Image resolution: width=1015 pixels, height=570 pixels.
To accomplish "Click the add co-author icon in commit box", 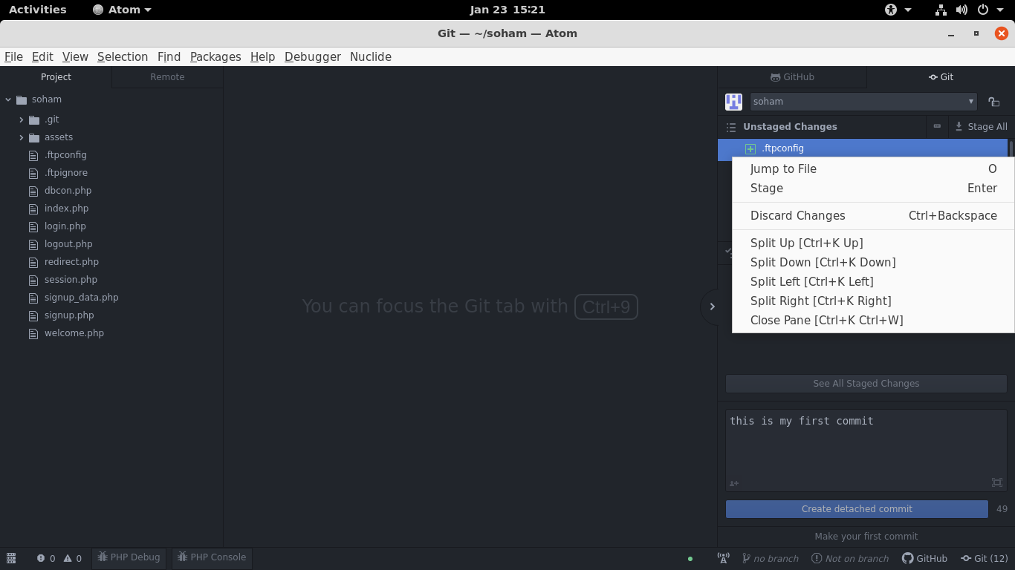I will tap(734, 483).
